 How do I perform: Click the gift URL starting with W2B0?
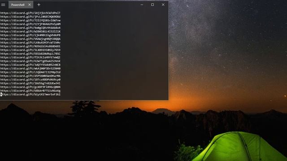[30, 31]
